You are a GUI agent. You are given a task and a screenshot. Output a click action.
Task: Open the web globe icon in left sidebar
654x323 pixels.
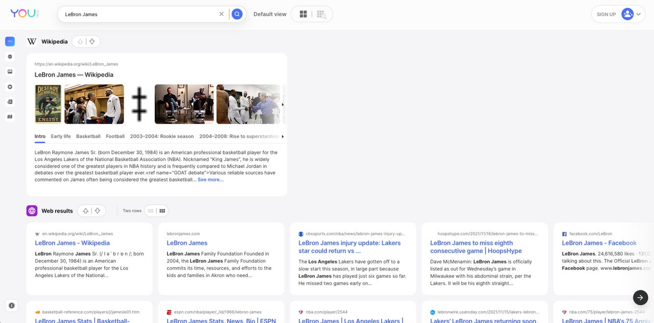tap(10, 57)
